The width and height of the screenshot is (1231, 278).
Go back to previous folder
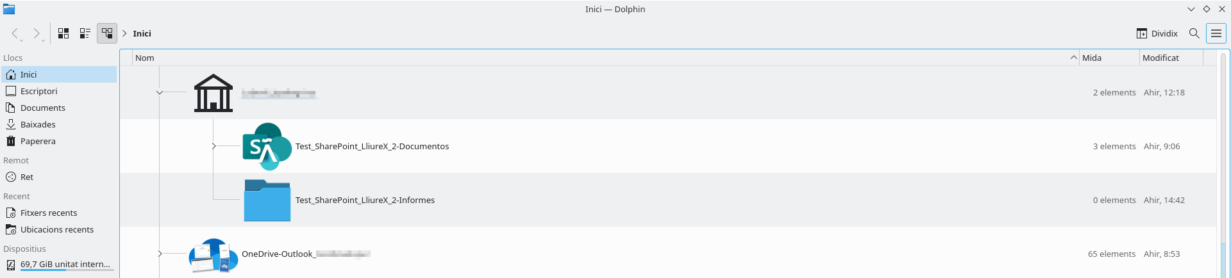tap(15, 33)
